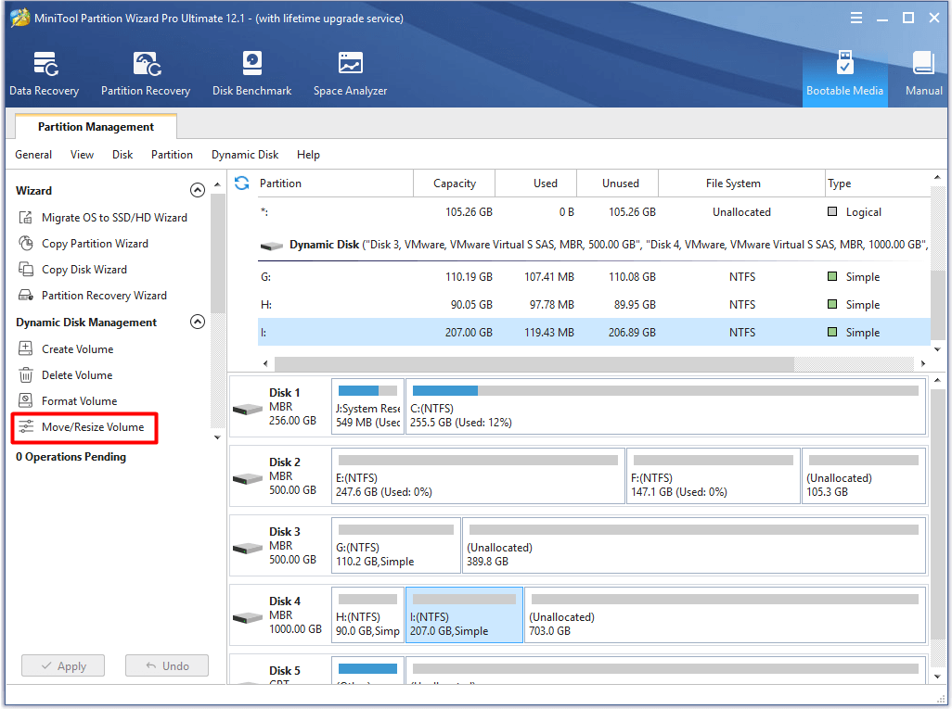Collapse the Dynamic Disk Management section

198,322
